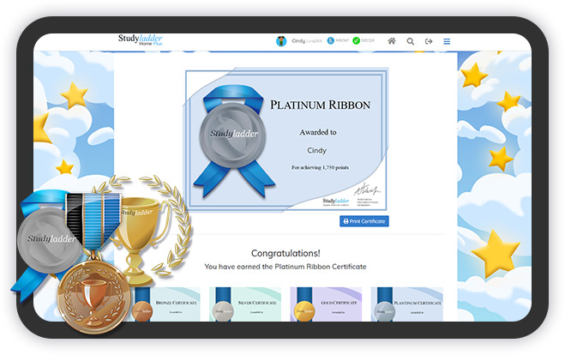Image resolution: width=565 pixels, height=355 pixels.
Task: Click the green checkmark points count
Action: click(x=367, y=41)
